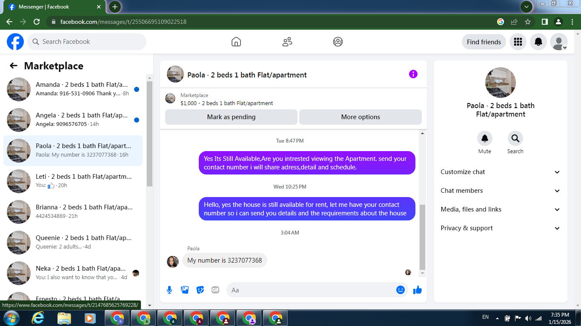Search within the Paola conversation
The width and height of the screenshot is (581, 326).
coord(515,138)
